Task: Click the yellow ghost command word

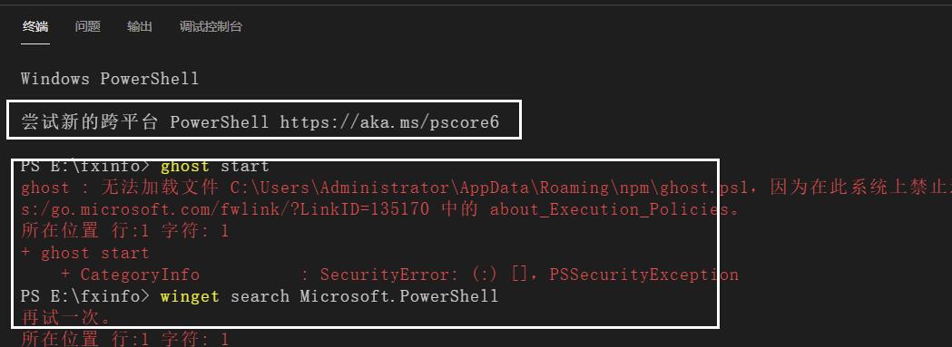Action: (x=184, y=166)
